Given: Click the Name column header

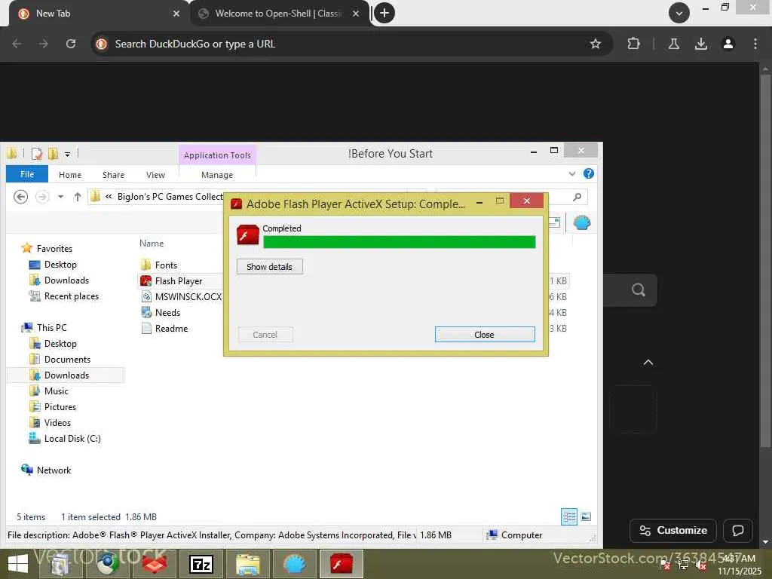Looking at the screenshot, I should 151,244.
